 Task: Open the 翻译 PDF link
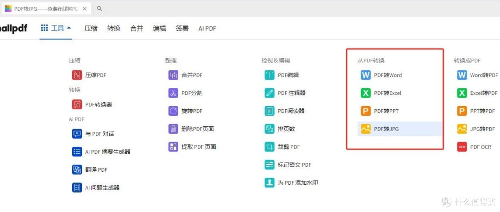click(96, 169)
